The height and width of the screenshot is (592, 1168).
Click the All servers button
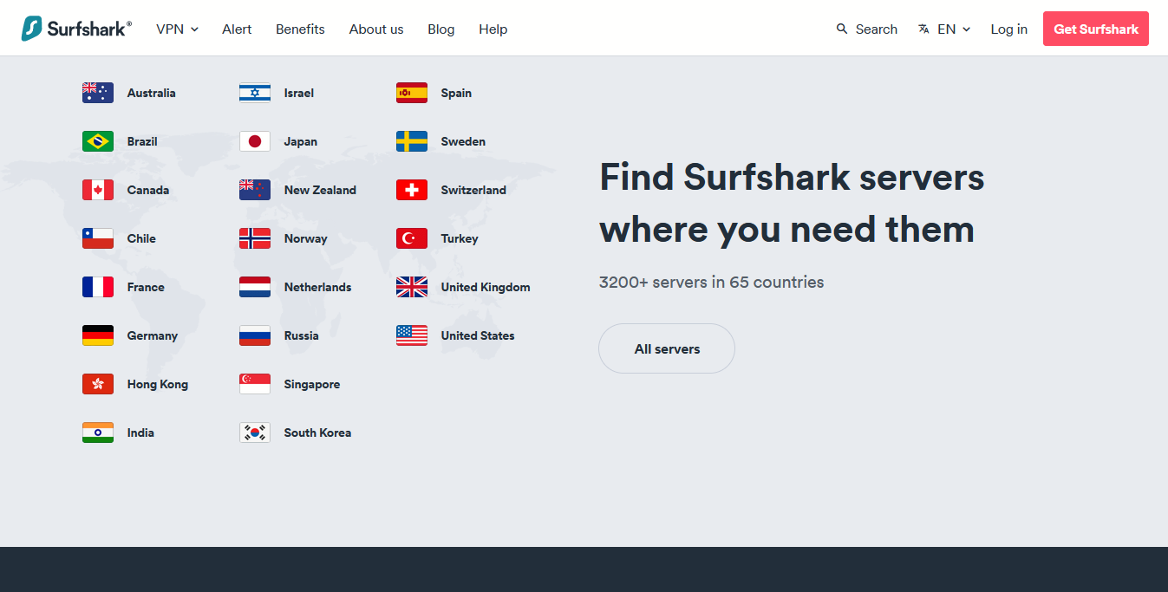[667, 348]
